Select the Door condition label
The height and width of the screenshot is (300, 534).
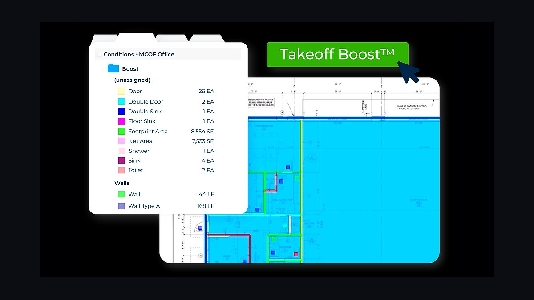135,91
